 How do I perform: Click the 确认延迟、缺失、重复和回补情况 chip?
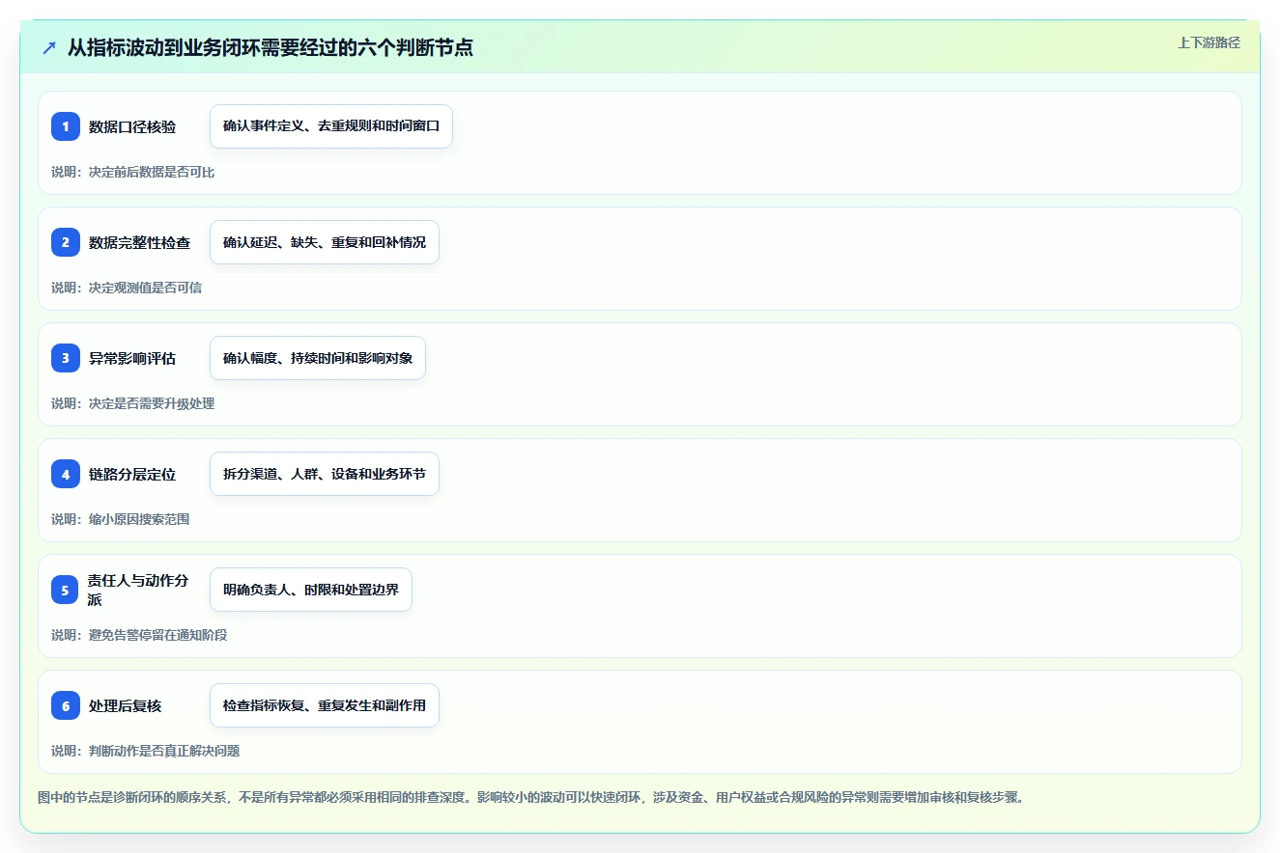(x=325, y=242)
